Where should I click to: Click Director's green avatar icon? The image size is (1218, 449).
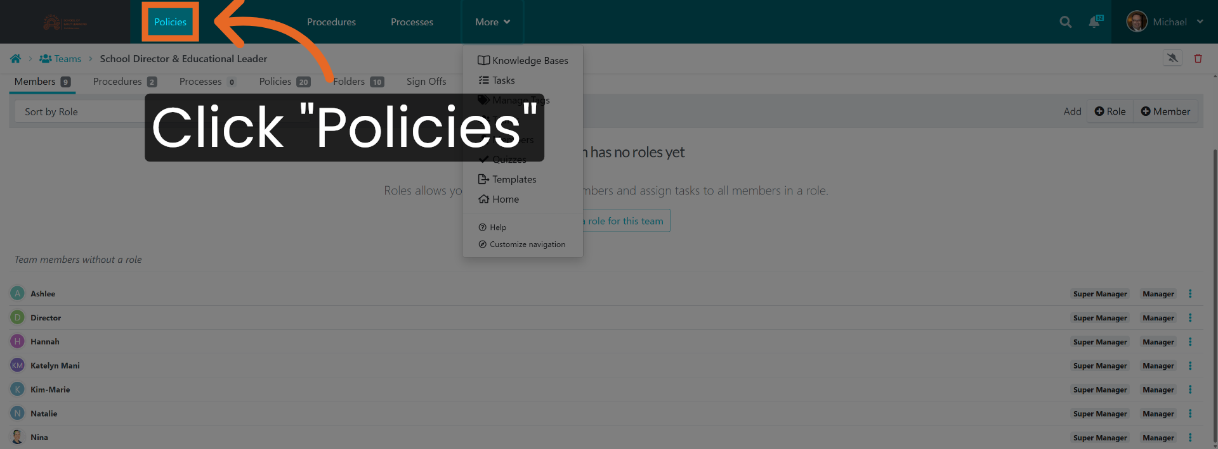point(17,317)
